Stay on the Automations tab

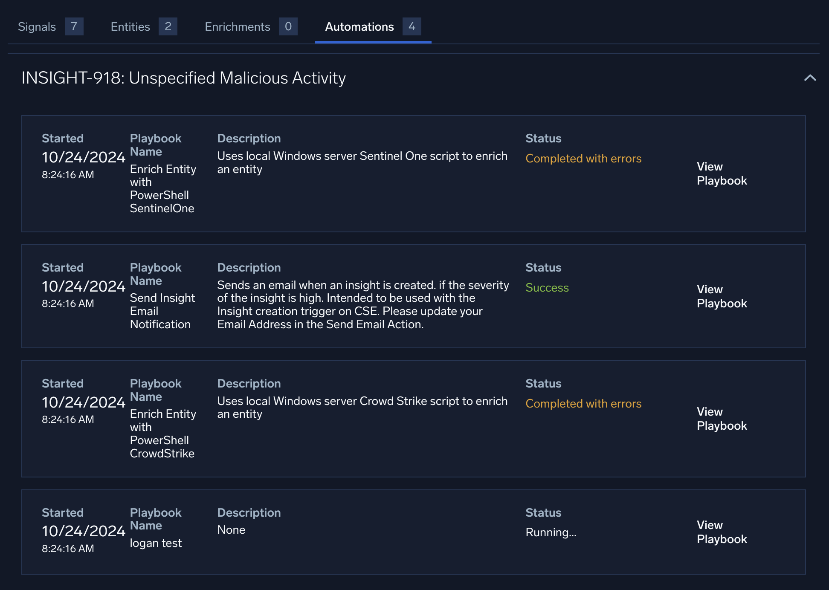pyautogui.click(x=359, y=26)
